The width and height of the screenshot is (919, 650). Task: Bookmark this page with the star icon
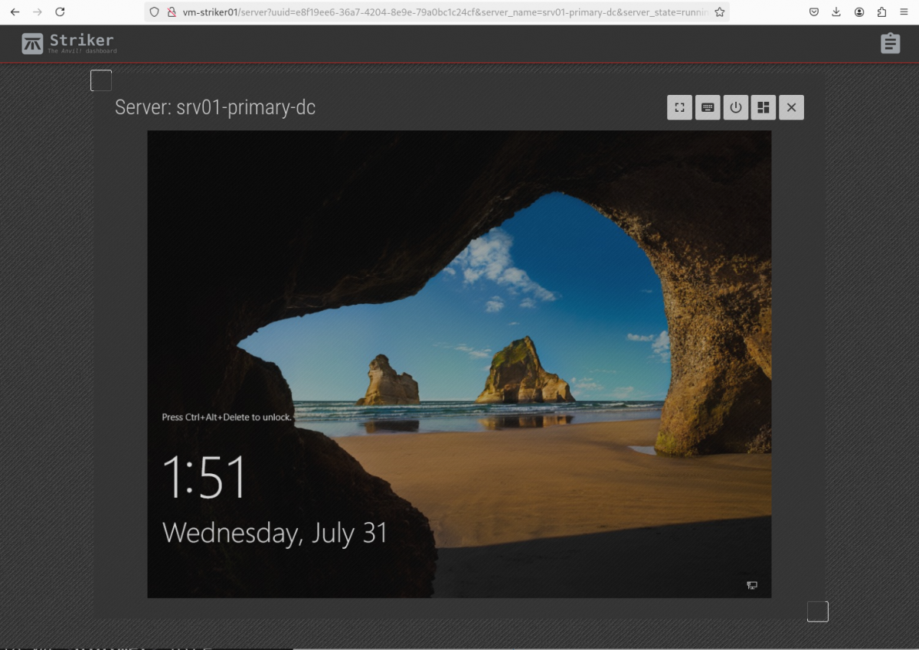(x=719, y=12)
